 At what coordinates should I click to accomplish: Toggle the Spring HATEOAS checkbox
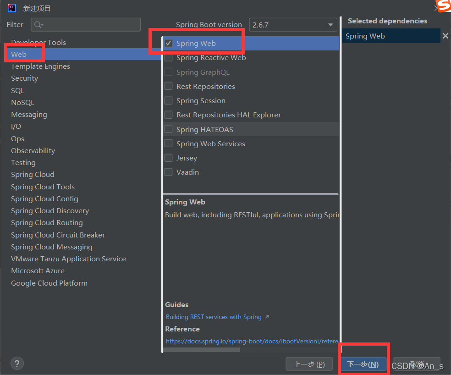[x=169, y=129]
